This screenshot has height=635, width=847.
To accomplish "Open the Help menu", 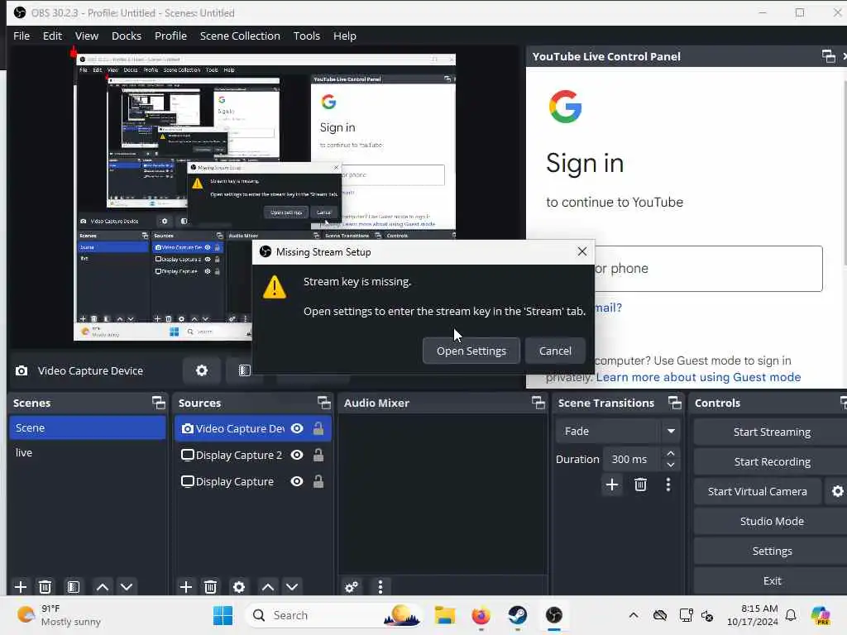I will click(345, 36).
